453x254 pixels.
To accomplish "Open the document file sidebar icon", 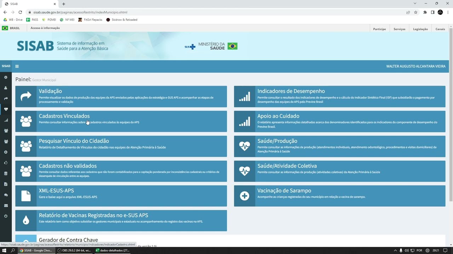I will pyautogui.click(x=6, y=184).
